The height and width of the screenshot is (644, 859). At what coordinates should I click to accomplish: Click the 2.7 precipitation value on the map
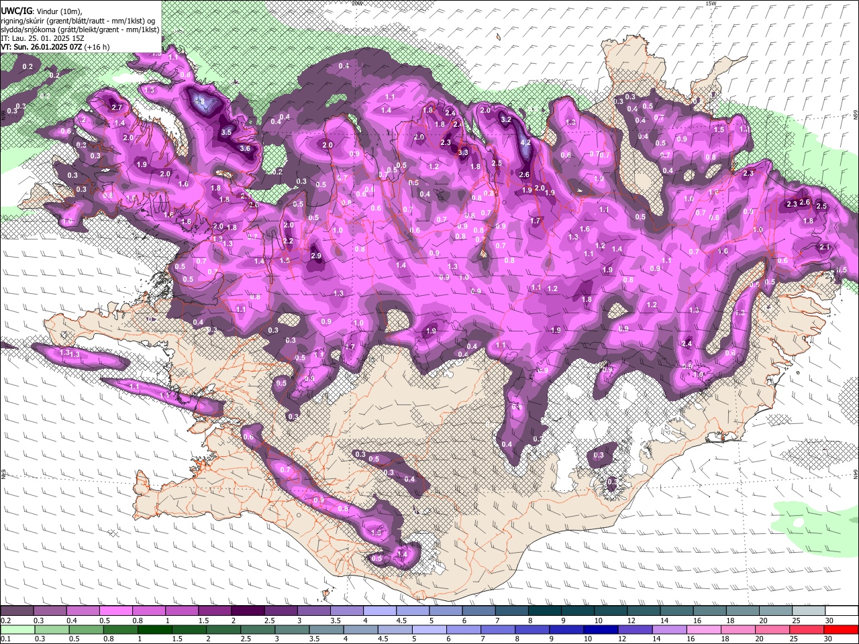point(117,107)
